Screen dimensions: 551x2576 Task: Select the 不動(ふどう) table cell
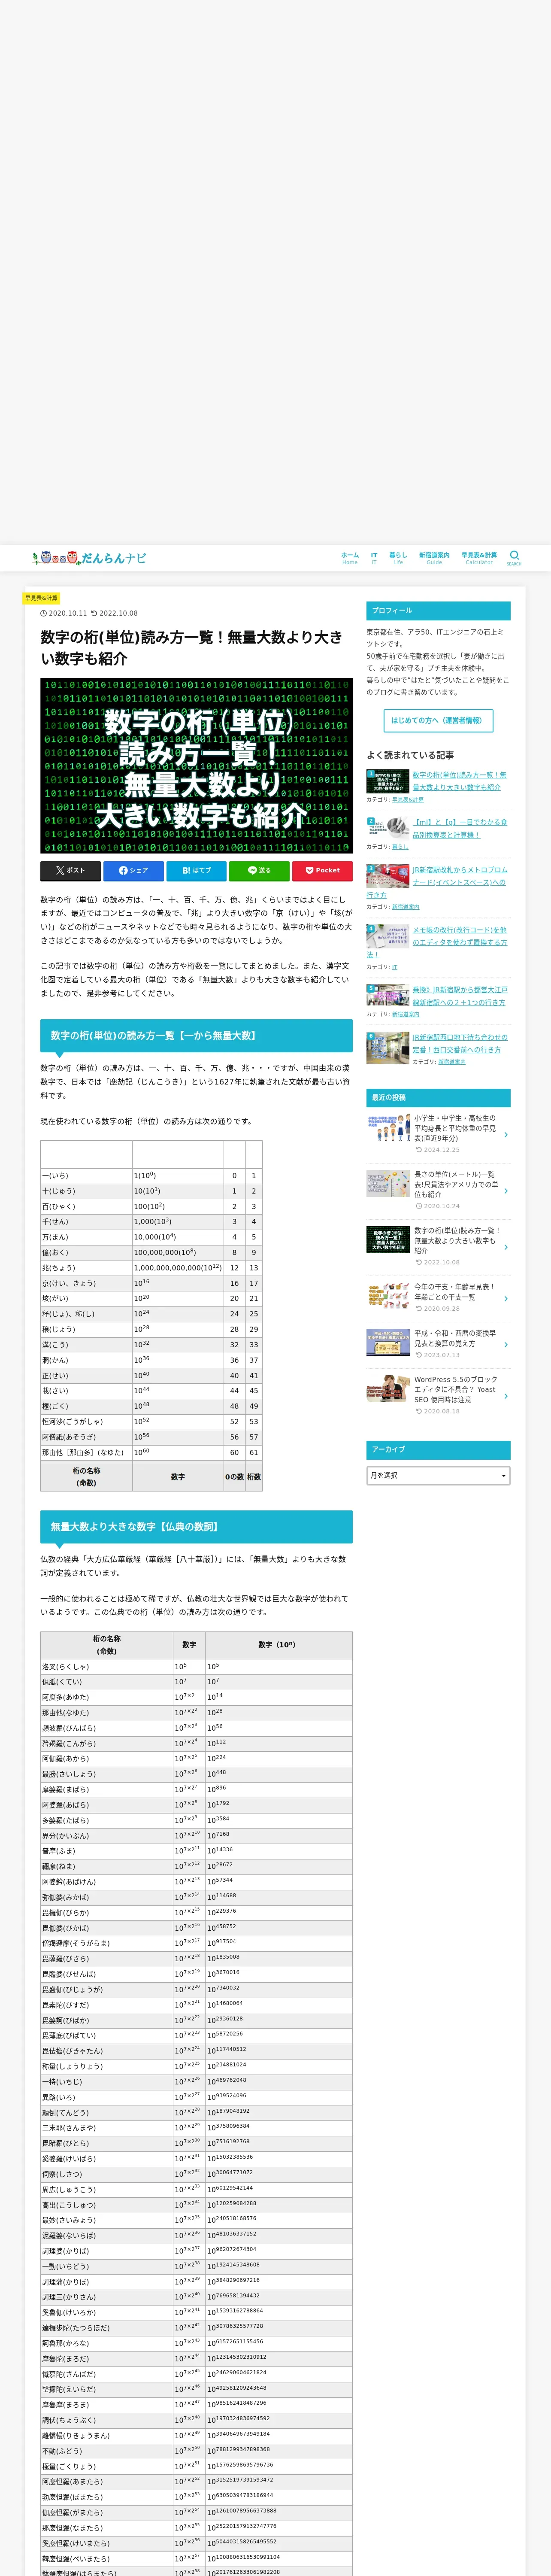(x=106, y=2451)
